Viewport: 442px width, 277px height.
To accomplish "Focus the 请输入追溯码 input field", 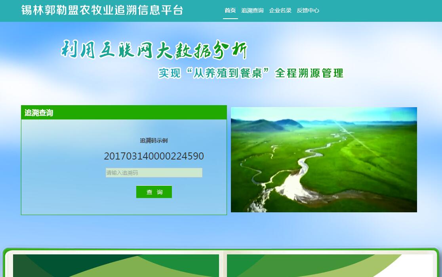I will (154, 173).
